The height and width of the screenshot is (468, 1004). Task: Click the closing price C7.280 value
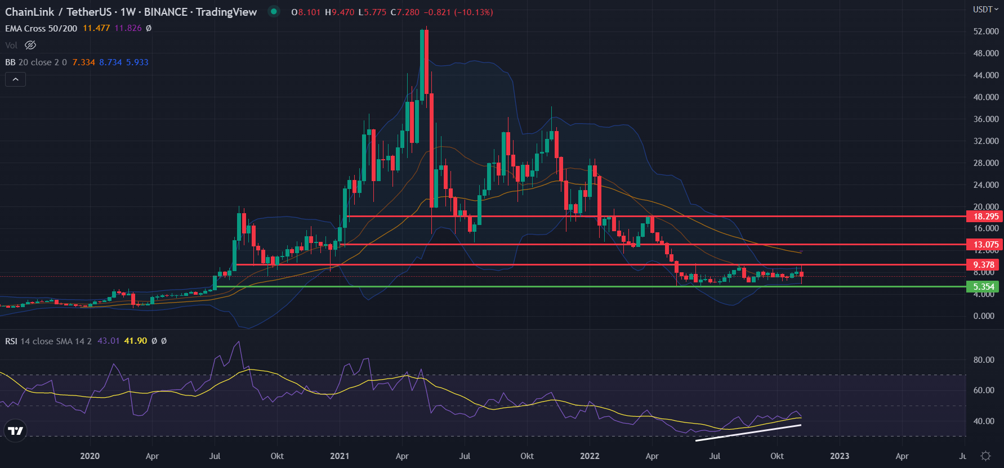coord(405,12)
